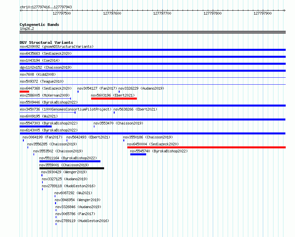Click the red nsv6450004 (Sedlazeck2020) bar
Screen dimensions: 295x237
coord(206,147)
